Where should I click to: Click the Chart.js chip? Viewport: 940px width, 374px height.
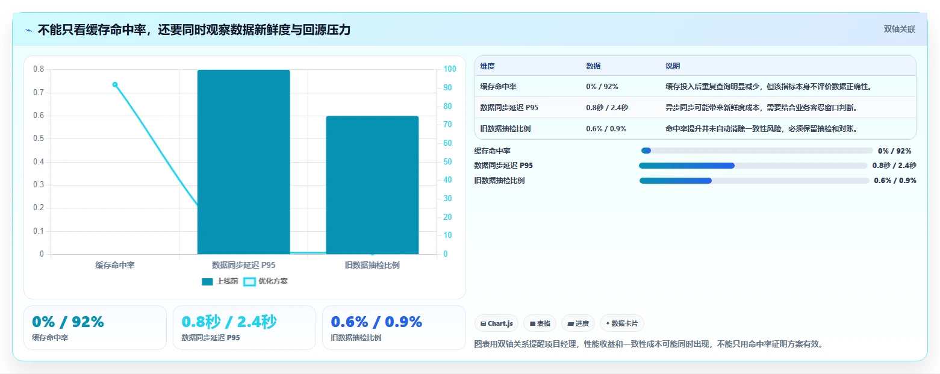(497, 323)
